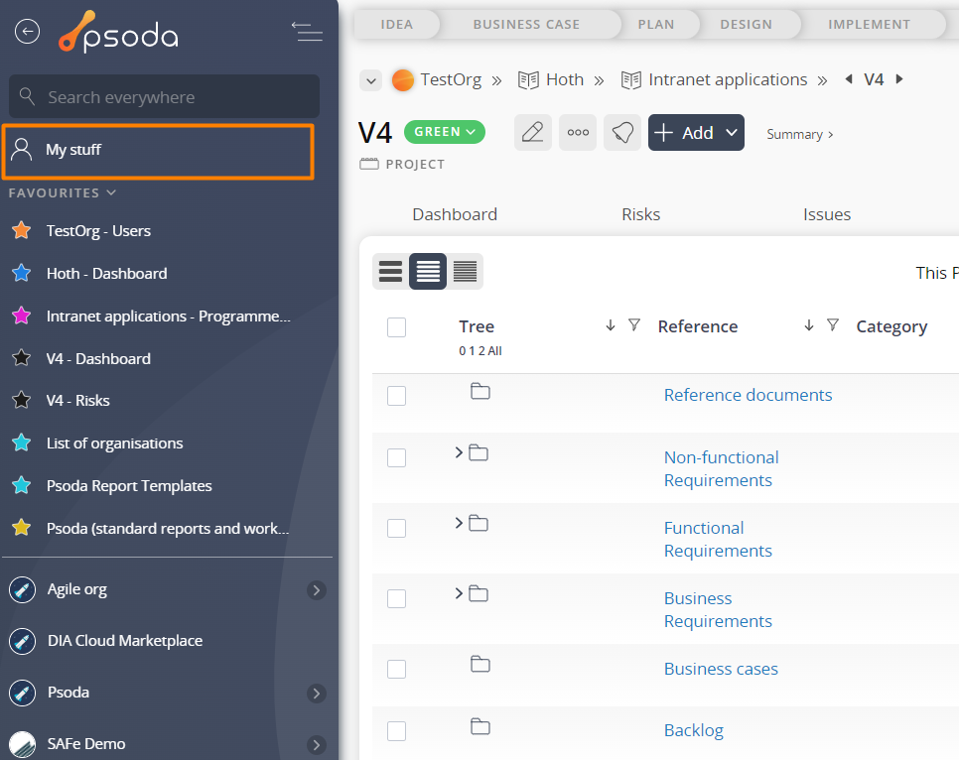Filter the Reference column
Viewport: 959px width, 760px height.
(832, 325)
